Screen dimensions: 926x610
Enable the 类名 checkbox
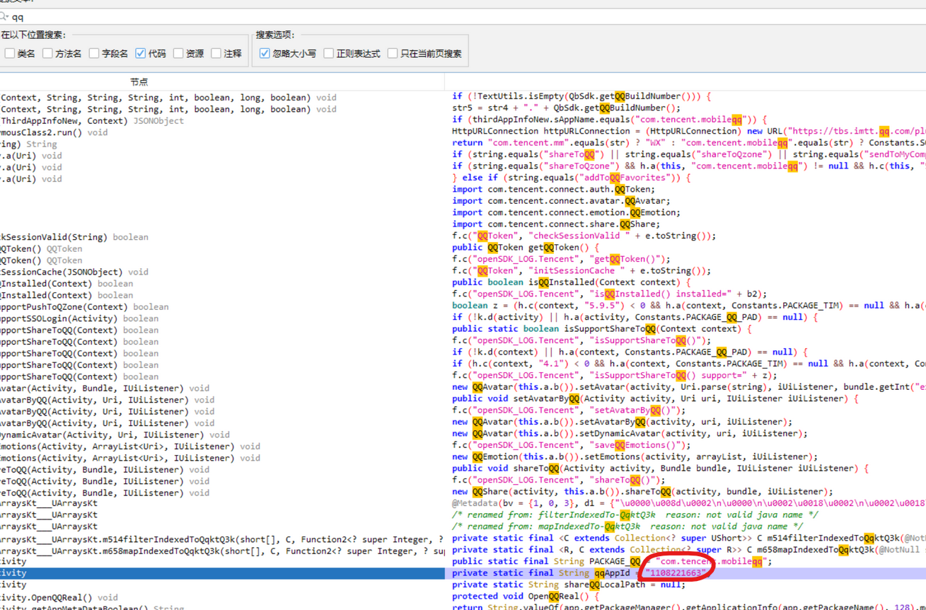[10, 53]
